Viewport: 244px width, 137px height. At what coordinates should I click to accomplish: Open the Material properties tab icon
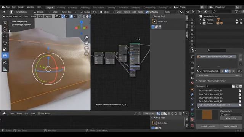[192, 119]
